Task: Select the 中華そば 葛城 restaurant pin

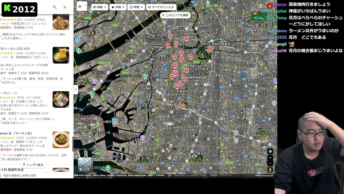Action: pyautogui.click(x=210, y=48)
